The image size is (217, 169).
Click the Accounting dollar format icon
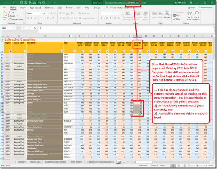(102, 18)
